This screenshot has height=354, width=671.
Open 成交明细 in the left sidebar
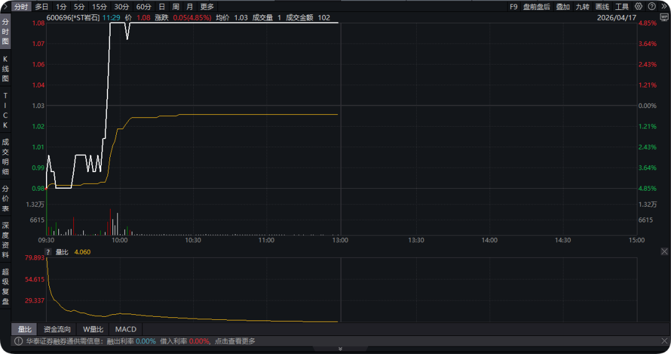point(5,157)
